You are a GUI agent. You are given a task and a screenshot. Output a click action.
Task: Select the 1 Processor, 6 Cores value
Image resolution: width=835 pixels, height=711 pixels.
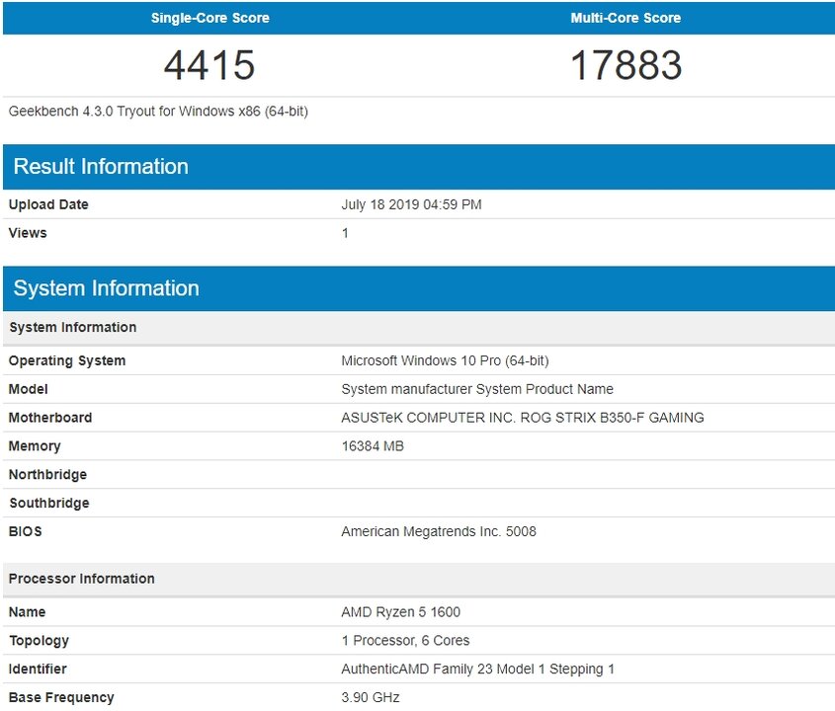pos(405,641)
